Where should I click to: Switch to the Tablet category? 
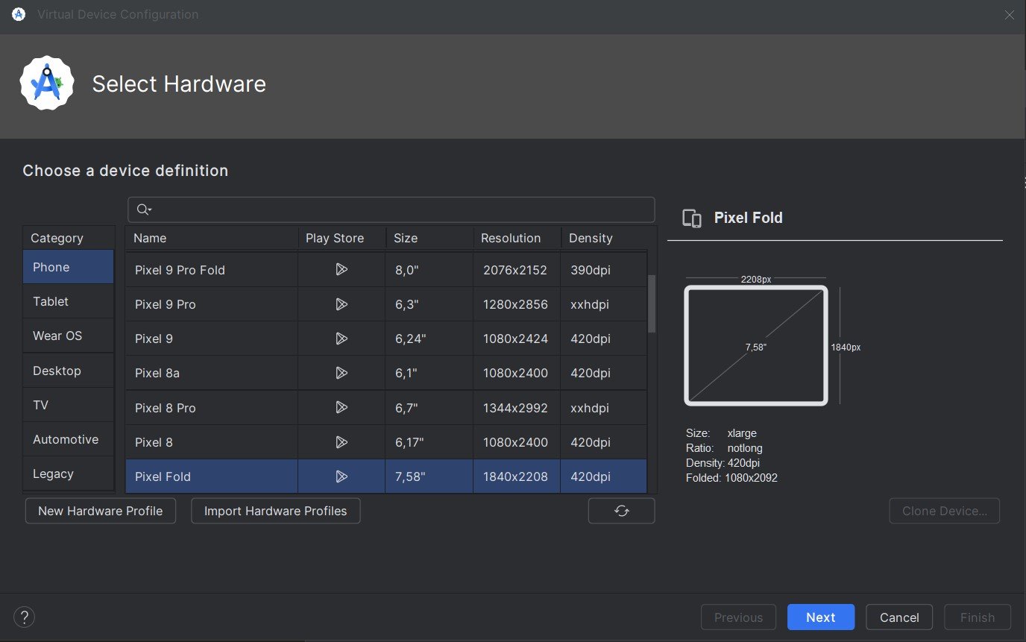tap(69, 301)
